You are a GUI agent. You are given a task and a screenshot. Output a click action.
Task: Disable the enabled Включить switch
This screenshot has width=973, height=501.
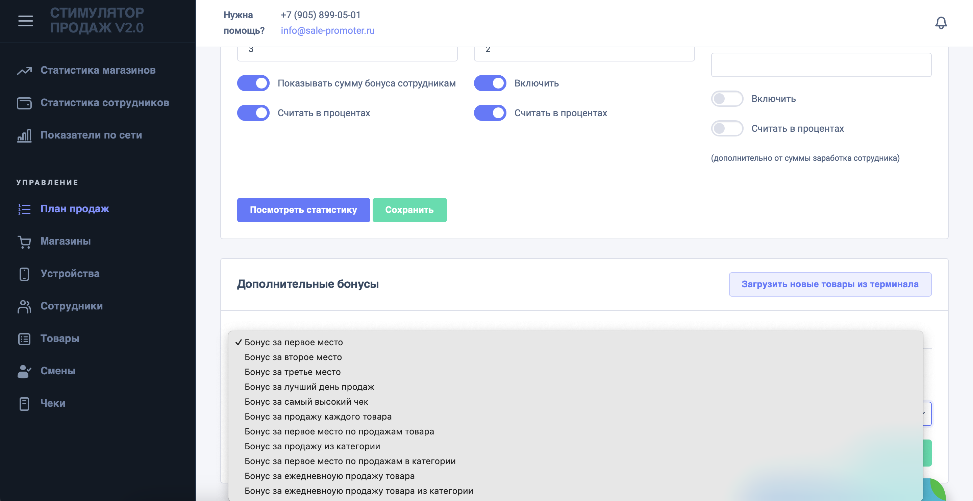490,83
